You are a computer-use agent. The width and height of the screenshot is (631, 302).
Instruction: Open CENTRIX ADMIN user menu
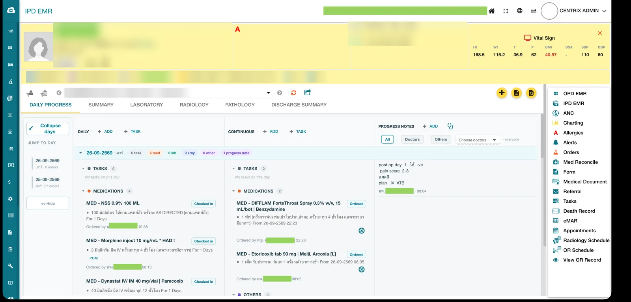pyautogui.click(x=583, y=11)
